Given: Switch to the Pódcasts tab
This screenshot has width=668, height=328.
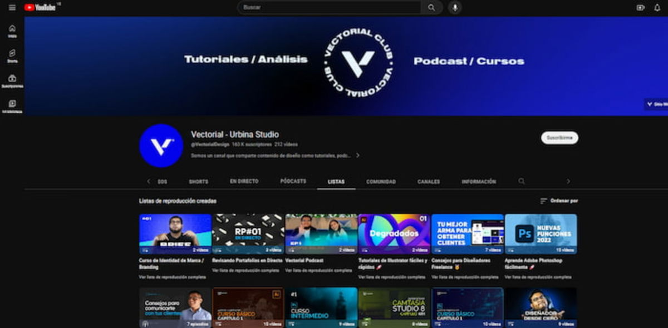Looking at the screenshot, I should click(x=292, y=181).
